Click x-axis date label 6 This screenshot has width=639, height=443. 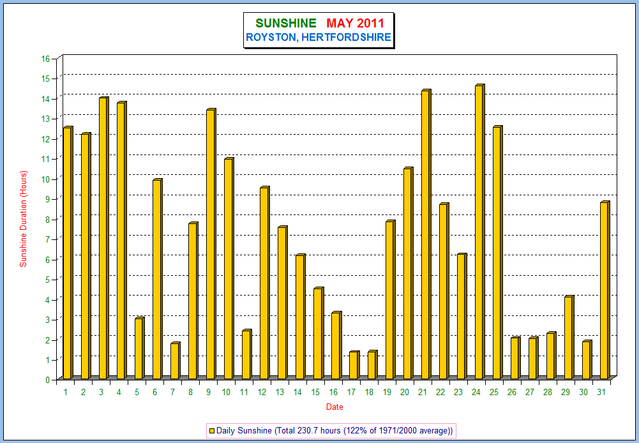pos(155,393)
